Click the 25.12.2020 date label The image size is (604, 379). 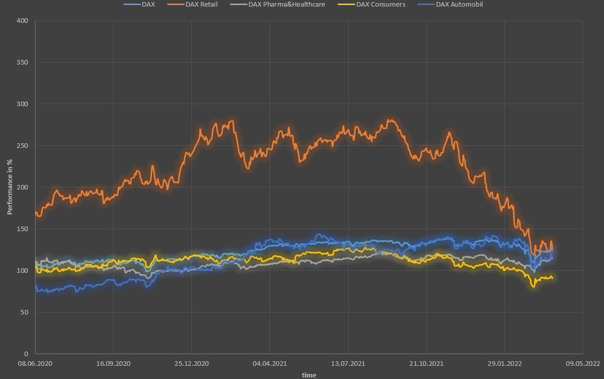click(x=191, y=364)
